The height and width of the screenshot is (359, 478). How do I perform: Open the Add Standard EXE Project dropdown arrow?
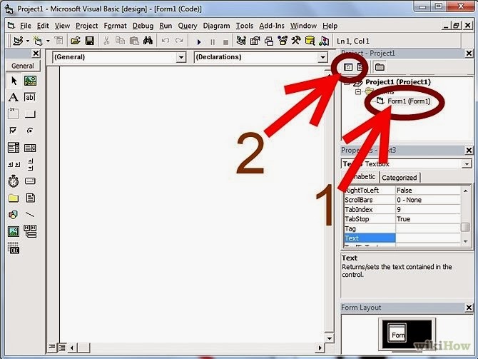(x=28, y=41)
